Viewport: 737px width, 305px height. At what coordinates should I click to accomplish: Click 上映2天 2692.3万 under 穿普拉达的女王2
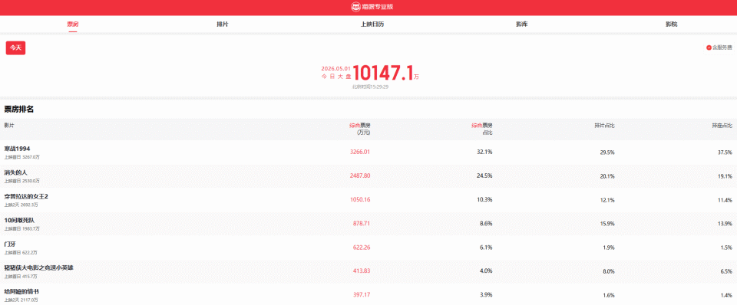coord(21,205)
